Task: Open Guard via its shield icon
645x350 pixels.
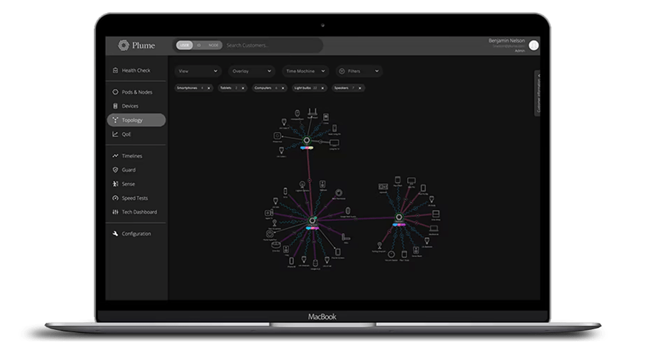Action: pyautogui.click(x=115, y=170)
